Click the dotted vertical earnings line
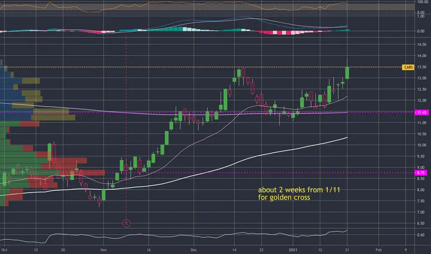431x254 pixels. (x=126, y=128)
